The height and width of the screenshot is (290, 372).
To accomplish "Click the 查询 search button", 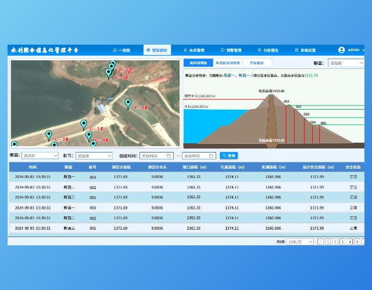I will pos(228,155).
